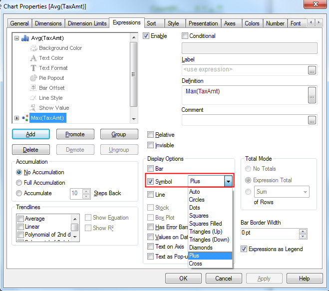Choose Diamonds from the symbol list
Image resolution: width=329 pixels, height=291 pixels.
[x=210, y=248]
